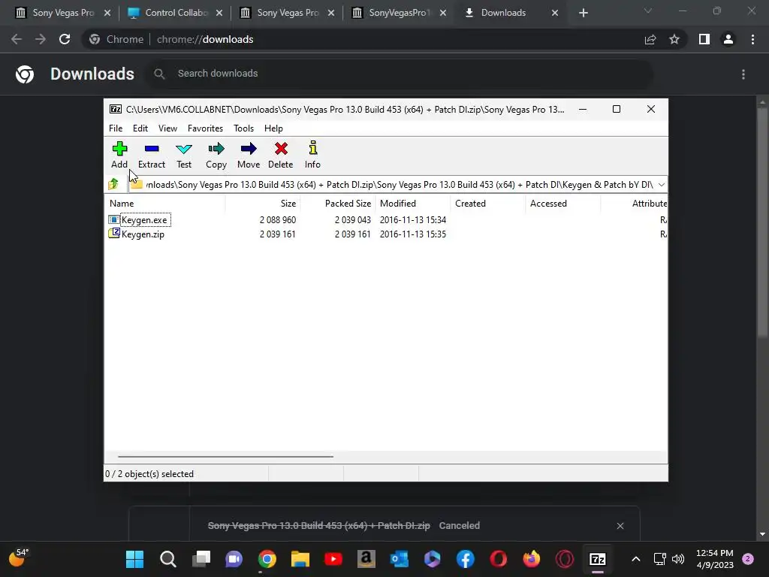
Task: Open the Chrome tab search dropdown
Action: 648,11
